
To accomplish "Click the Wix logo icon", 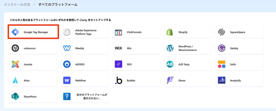I will click(119, 48).
